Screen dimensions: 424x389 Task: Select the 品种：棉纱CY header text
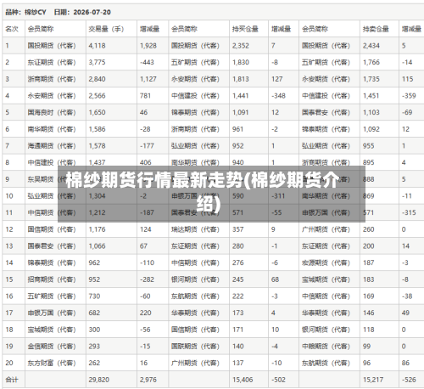(25, 12)
